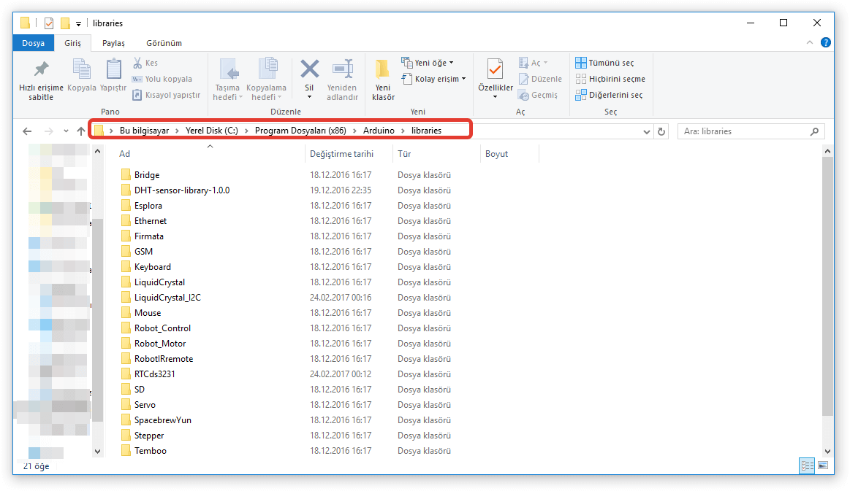Click Yerel Disk (C:) in address path

click(211, 131)
